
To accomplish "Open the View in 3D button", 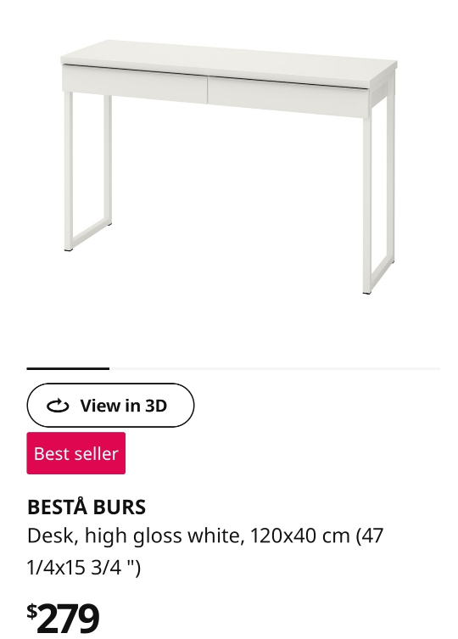I will tap(110, 405).
